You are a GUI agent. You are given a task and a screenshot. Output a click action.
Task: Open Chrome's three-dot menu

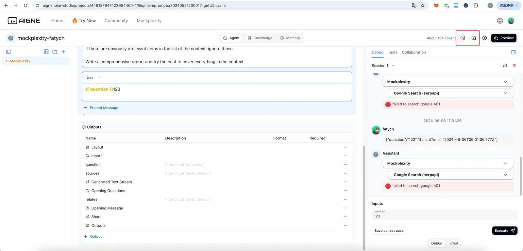[517, 6]
